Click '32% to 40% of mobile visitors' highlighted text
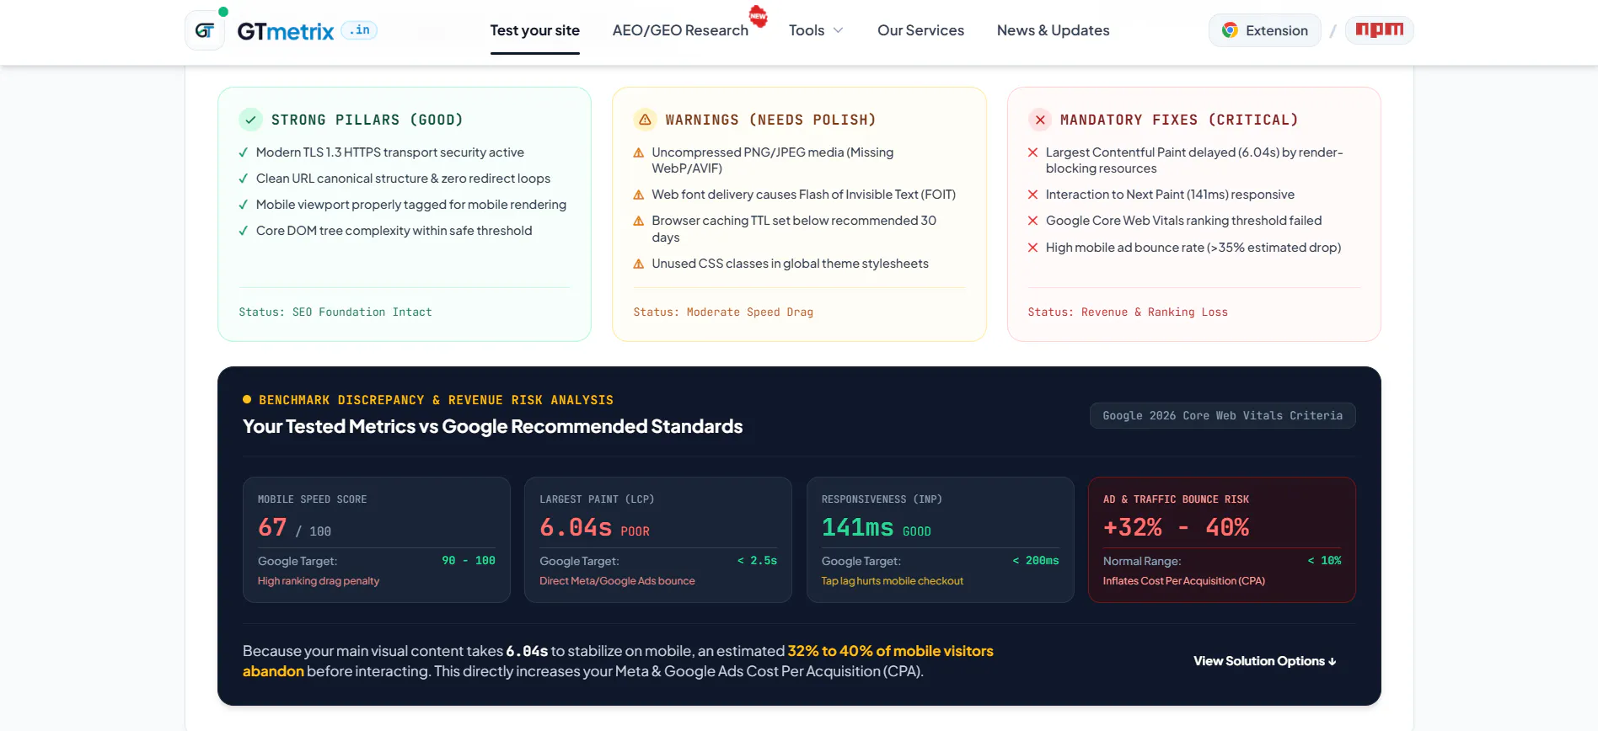Screen dimensions: 1598x731 pyautogui.click(x=891, y=651)
